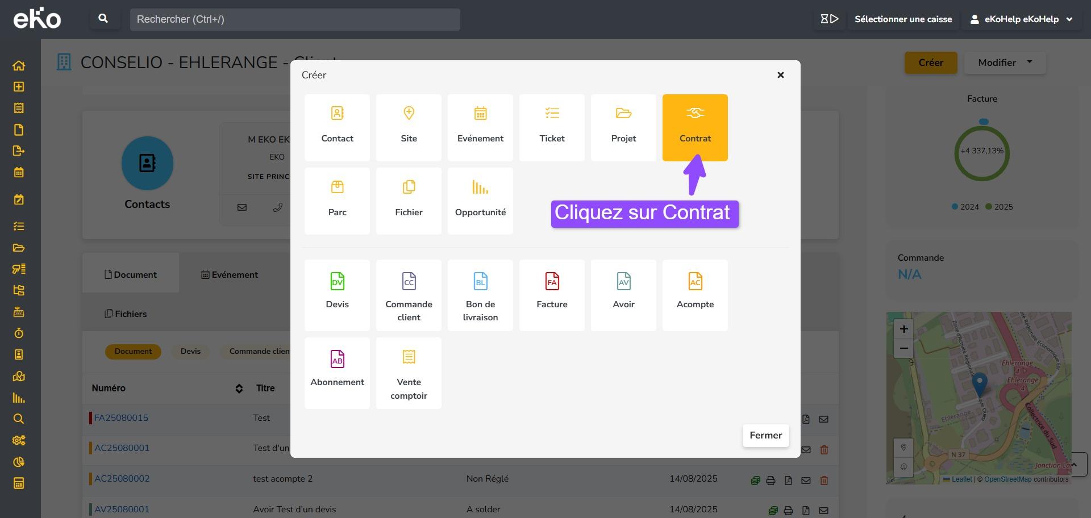Close the Créer dialog with X
The image size is (1091, 518).
(x=780, y=75)
